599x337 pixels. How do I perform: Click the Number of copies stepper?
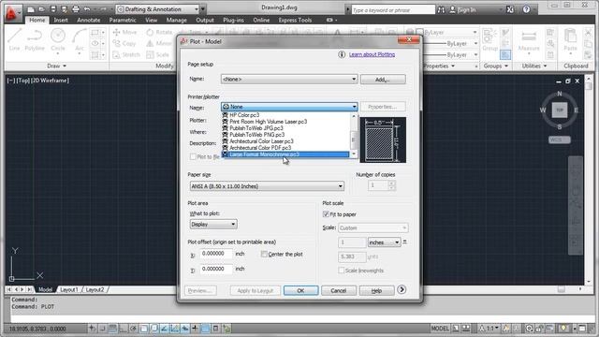point(391,185)
